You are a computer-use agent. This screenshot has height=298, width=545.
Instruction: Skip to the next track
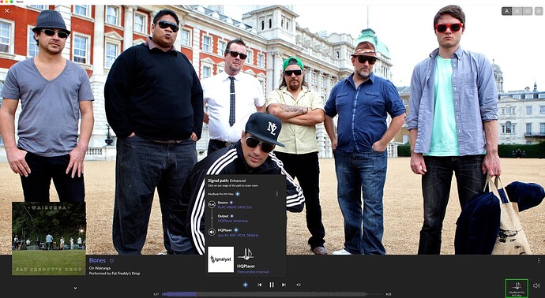coord(284,285)
